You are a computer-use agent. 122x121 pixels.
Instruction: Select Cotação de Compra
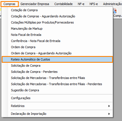click(x=57, y=10)
